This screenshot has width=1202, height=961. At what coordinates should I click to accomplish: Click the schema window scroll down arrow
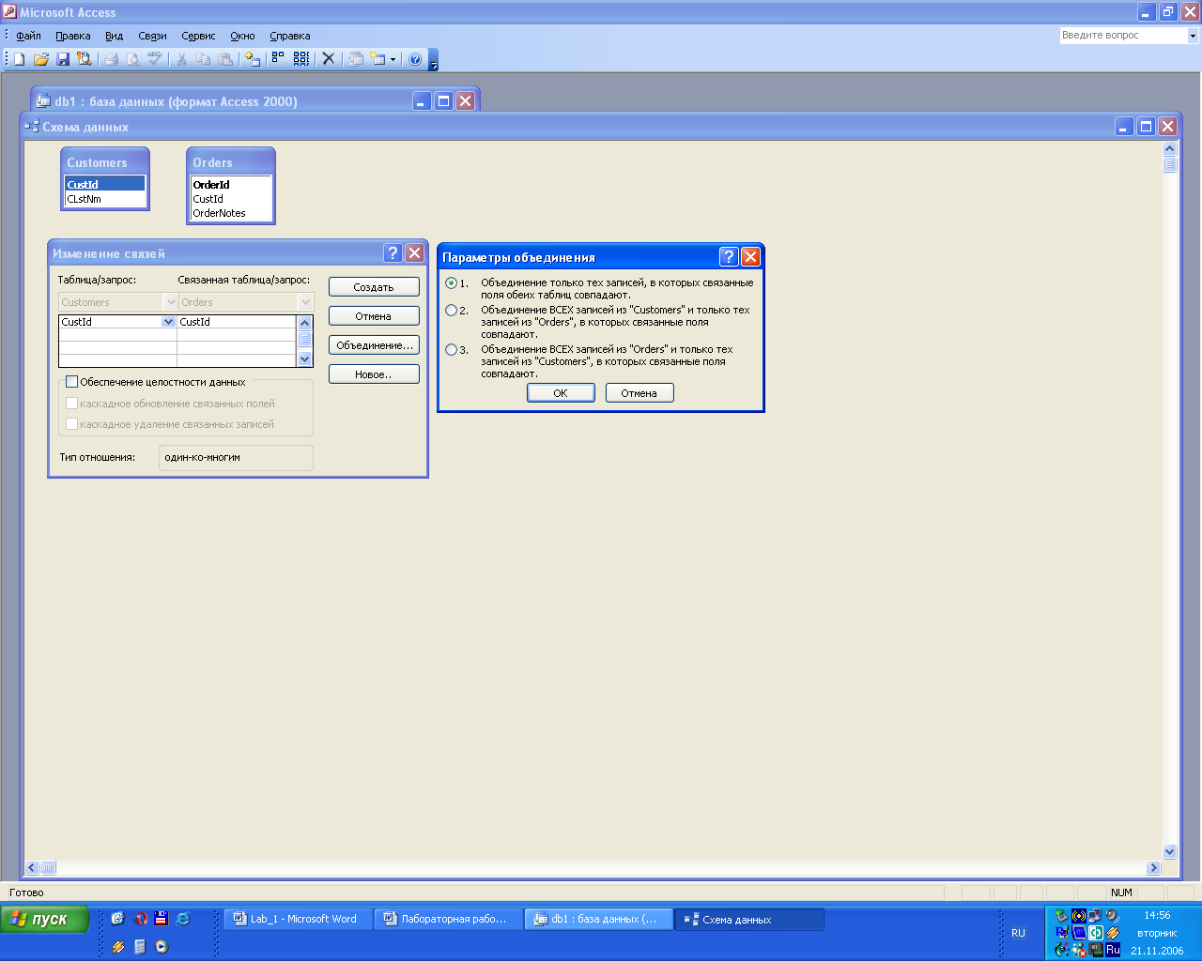[x=1169, y=852]
